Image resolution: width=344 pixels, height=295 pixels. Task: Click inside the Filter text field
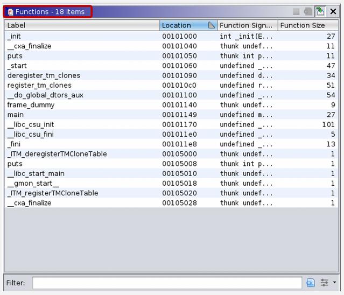point(167,283)
